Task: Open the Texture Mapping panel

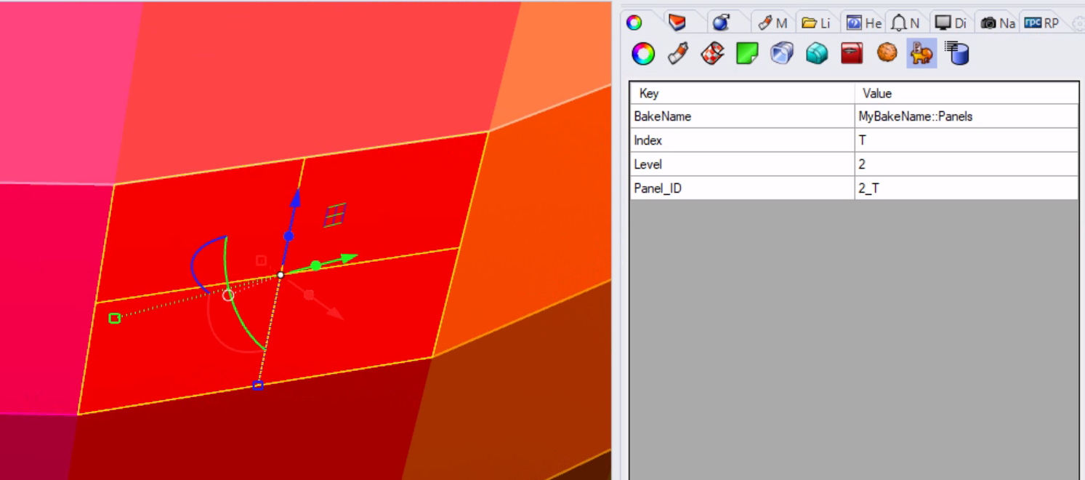Action: coord(713,52)
